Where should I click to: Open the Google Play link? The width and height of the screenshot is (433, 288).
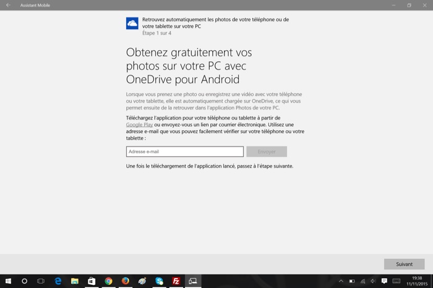139,125
